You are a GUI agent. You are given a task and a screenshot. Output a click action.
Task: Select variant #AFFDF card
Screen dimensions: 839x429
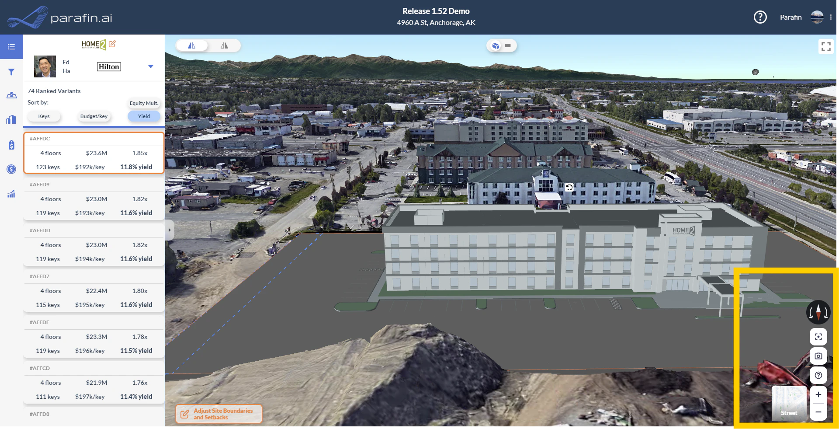click(94, 337)
